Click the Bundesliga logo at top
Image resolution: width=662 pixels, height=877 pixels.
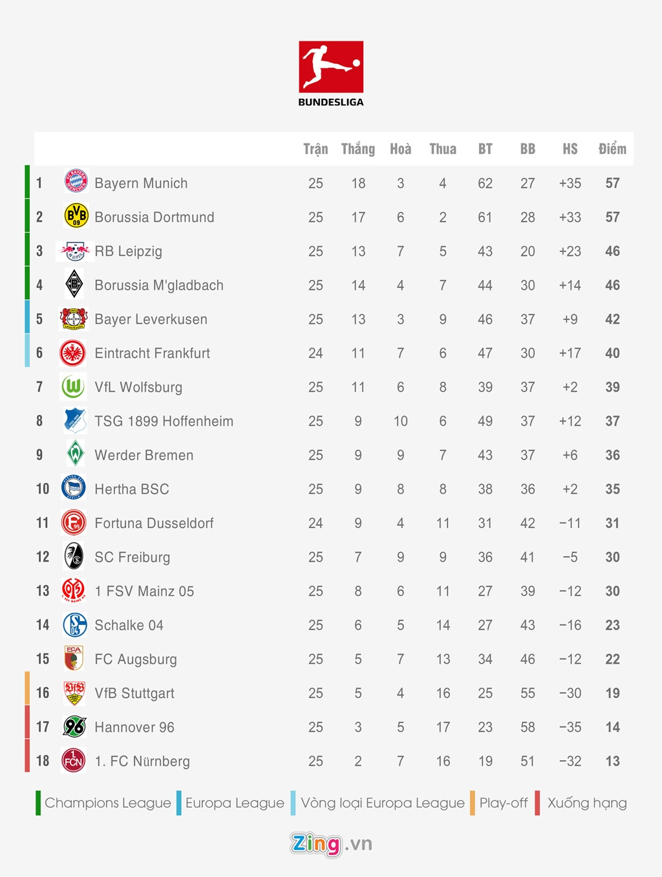331,72
